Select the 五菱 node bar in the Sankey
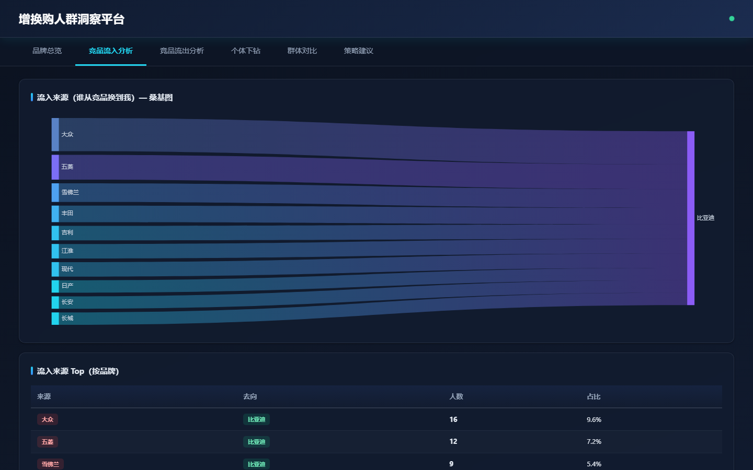 click(55, 167)
